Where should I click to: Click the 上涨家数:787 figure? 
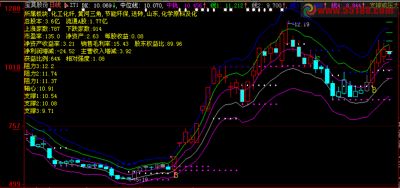point(42,29)
